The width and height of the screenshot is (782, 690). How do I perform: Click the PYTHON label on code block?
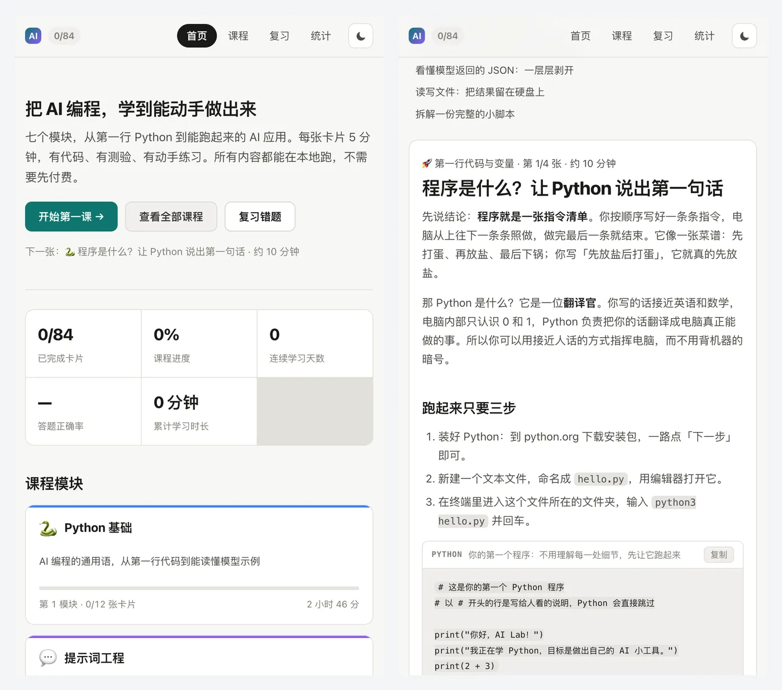click(x=447, y=555)
